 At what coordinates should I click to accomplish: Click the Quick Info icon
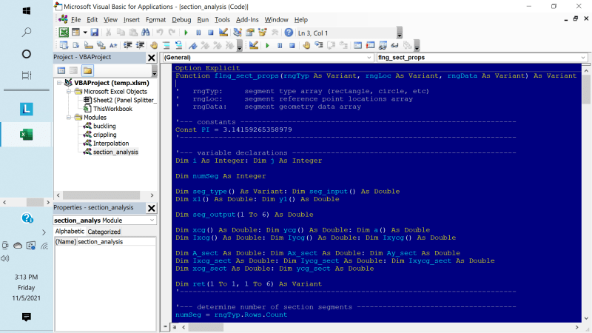[x=89, y=45]
